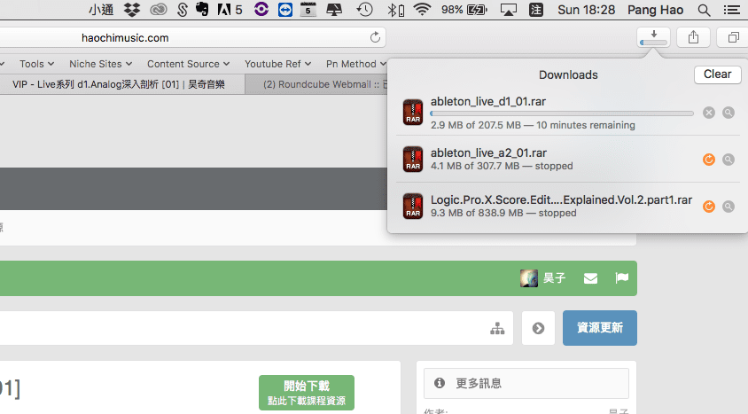Image resolution: width=748 pixels, height=414 pixels.
Task: Open the Content Source bookmarks dropdown
Action: click(188, 64)
